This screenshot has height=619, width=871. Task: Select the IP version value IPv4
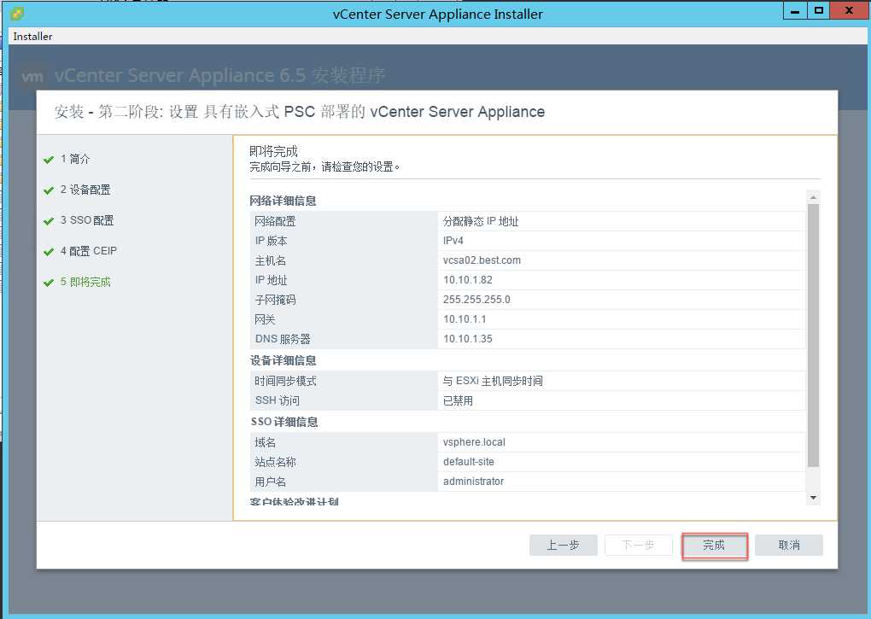[453, 241]
